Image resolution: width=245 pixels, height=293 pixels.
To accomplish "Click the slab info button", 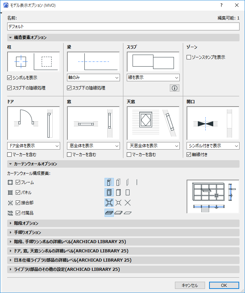I will pos(175,88).
